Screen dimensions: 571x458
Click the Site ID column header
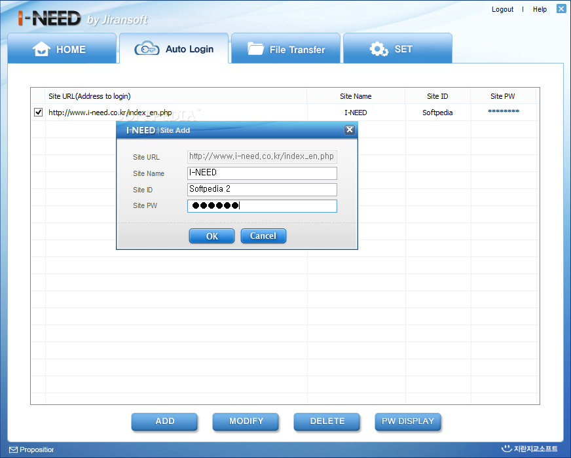[x=437, y=96]
